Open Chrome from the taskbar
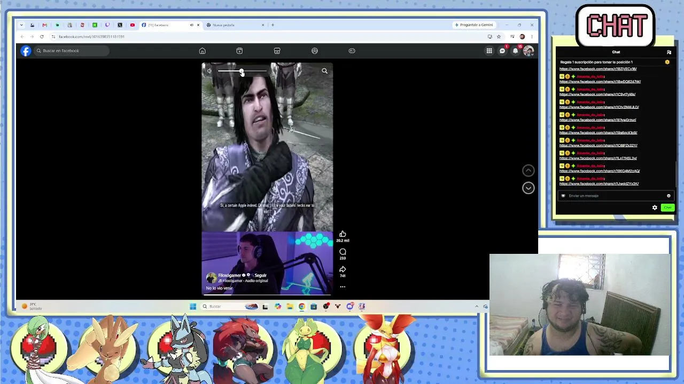This screenshot has height=384, width=684. (x=301, y=306)
